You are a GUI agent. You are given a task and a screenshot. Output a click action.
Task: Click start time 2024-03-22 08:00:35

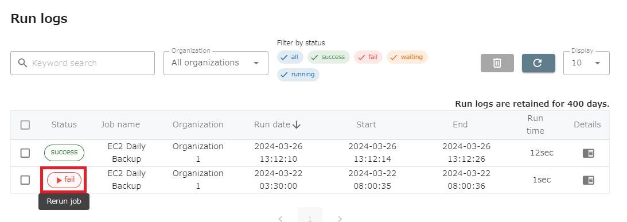coord(372,180)
